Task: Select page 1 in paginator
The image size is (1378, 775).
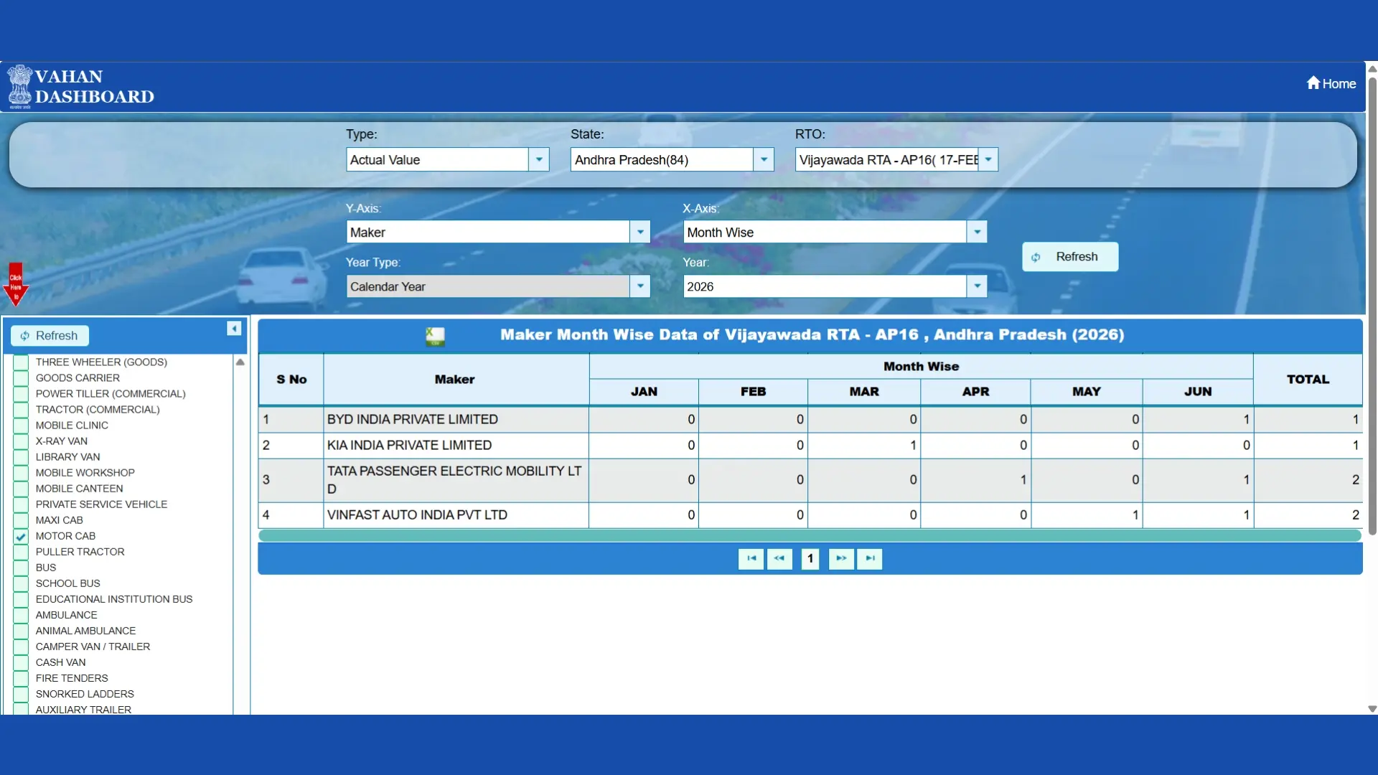Action: (810, 558)
